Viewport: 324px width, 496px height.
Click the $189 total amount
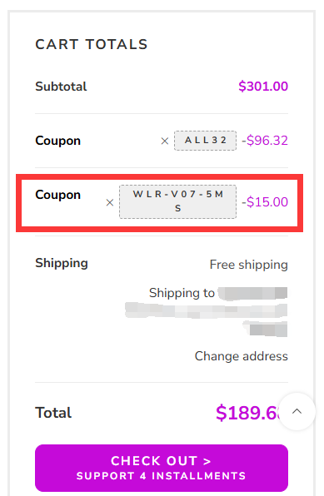(247, 413)
